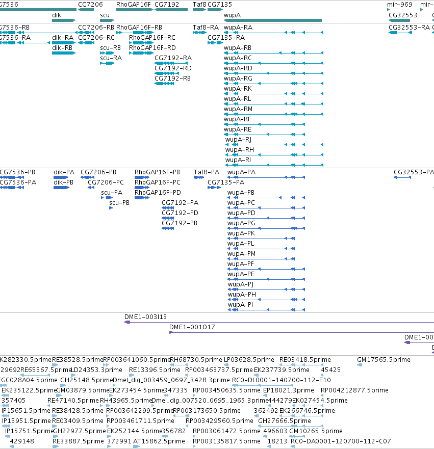Click the dik-RA transcript
The width and height of the screenshot is (434, 449).
[x=64, y=43]
